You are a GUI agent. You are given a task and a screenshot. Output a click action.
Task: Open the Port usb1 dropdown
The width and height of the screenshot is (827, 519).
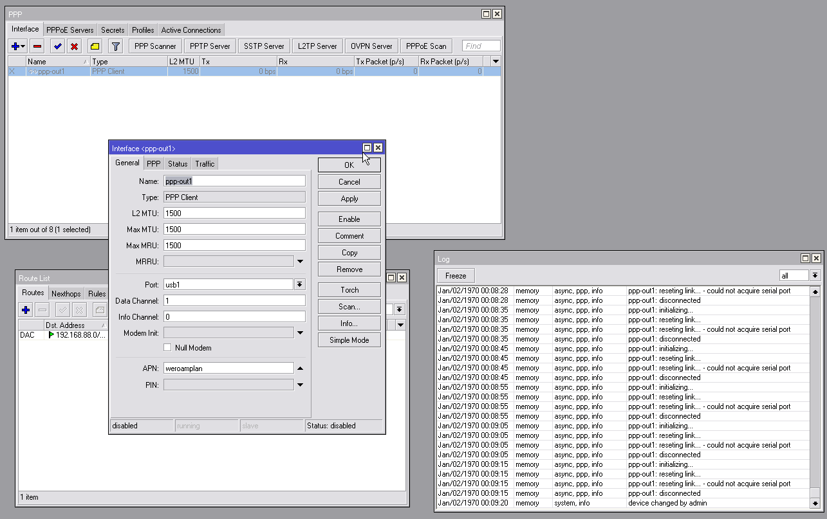point(300,284)
